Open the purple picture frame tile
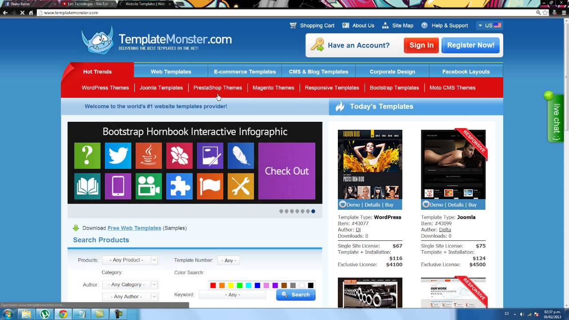 point(210,156)
